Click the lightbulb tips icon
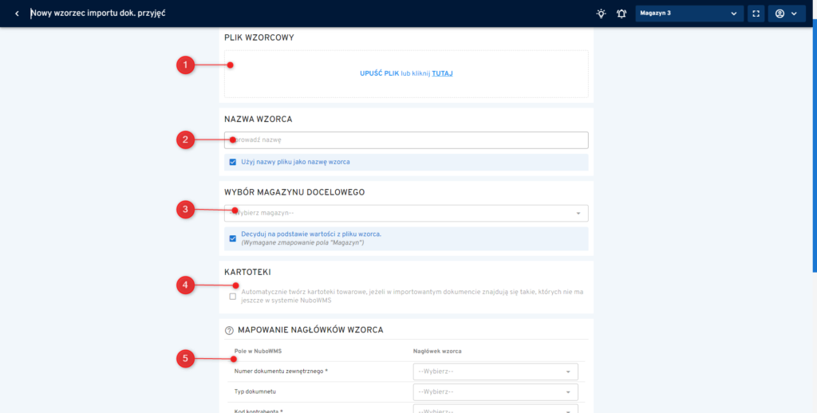 [x=601, y=14]
